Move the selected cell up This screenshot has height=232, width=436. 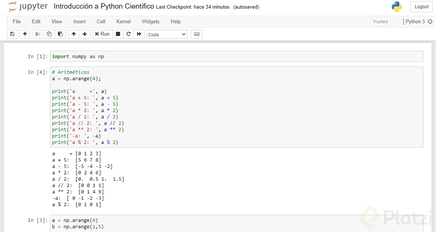pos(74,34)
